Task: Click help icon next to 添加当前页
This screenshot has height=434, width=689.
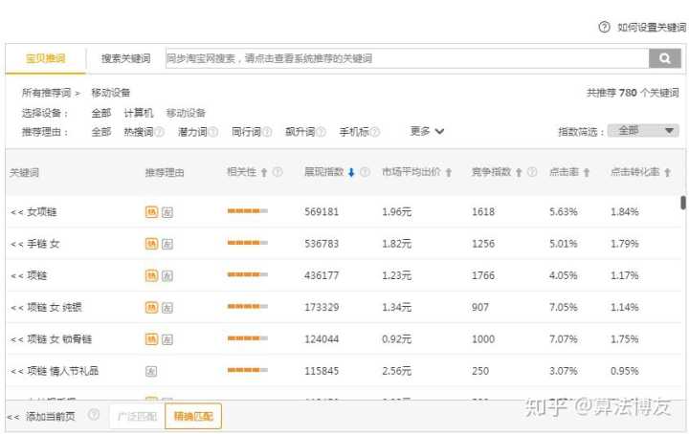Action: click(94, 416)
